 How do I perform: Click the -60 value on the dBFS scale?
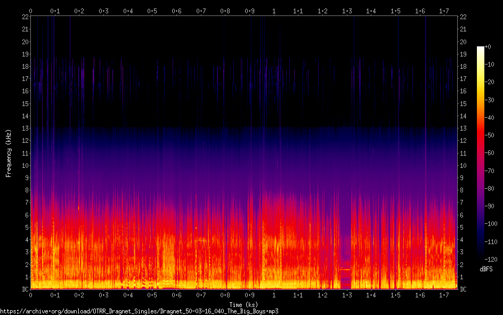point(491,154)
